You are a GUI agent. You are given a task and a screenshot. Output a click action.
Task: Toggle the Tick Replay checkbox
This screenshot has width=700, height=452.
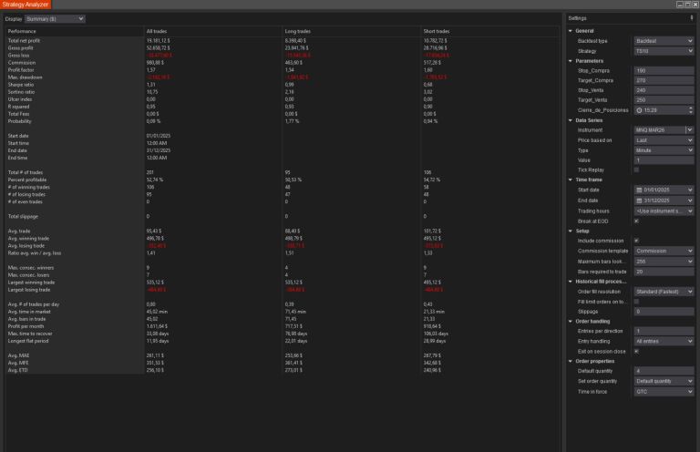click(x=636, y=169)
